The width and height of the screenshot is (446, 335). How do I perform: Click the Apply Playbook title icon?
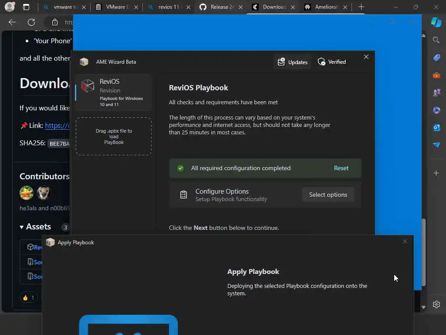tap(50, 243)
